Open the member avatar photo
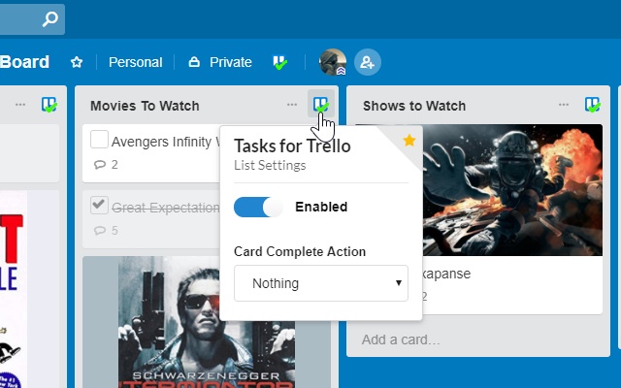The height and width of the screenshot is (388, 621). (333, 62)
